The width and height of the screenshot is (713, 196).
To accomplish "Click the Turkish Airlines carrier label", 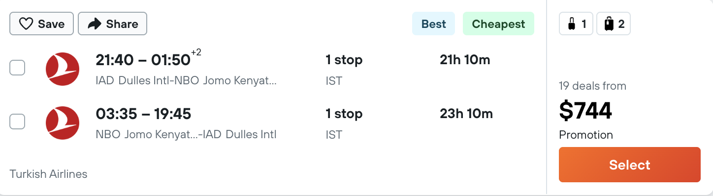I will pyautogui.click(x=48, y=174).
